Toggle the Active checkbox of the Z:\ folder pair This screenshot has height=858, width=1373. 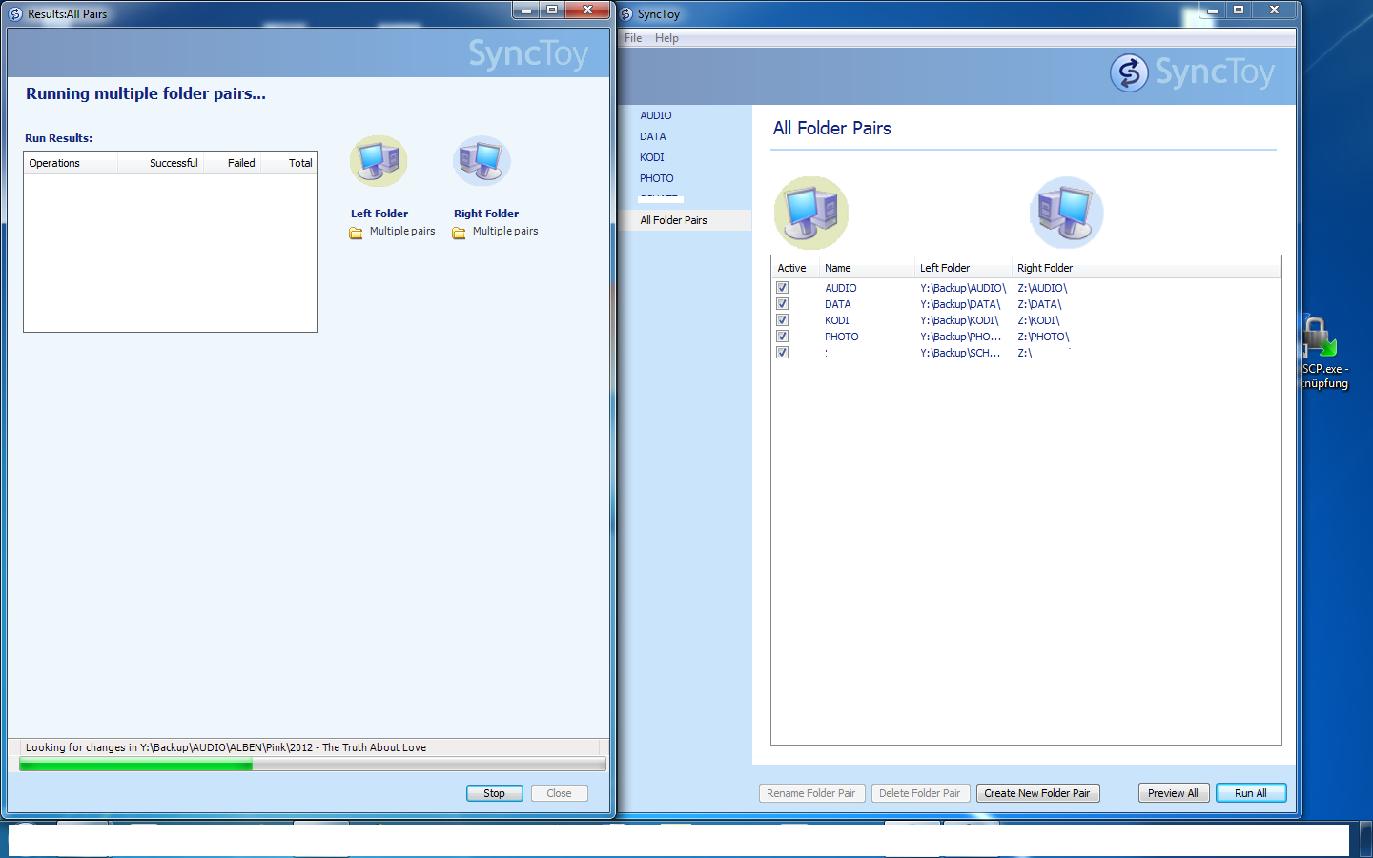[x=782, y=353]
